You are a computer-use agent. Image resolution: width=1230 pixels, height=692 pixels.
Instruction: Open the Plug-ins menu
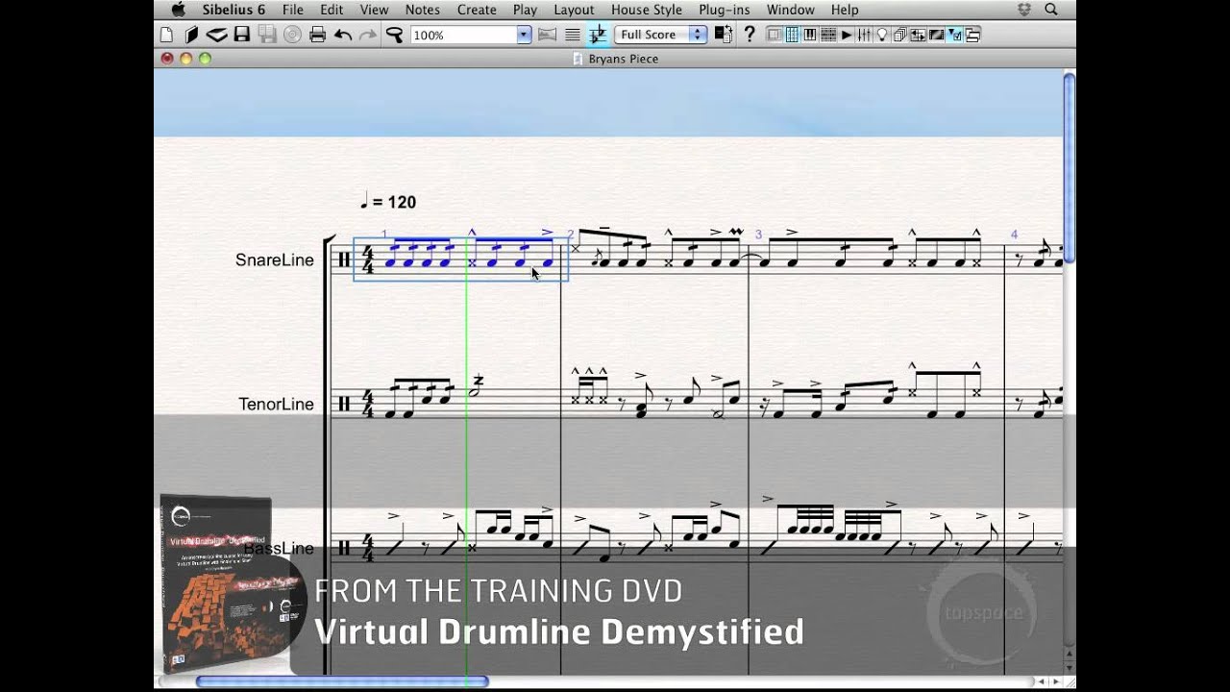click(725, 10)
